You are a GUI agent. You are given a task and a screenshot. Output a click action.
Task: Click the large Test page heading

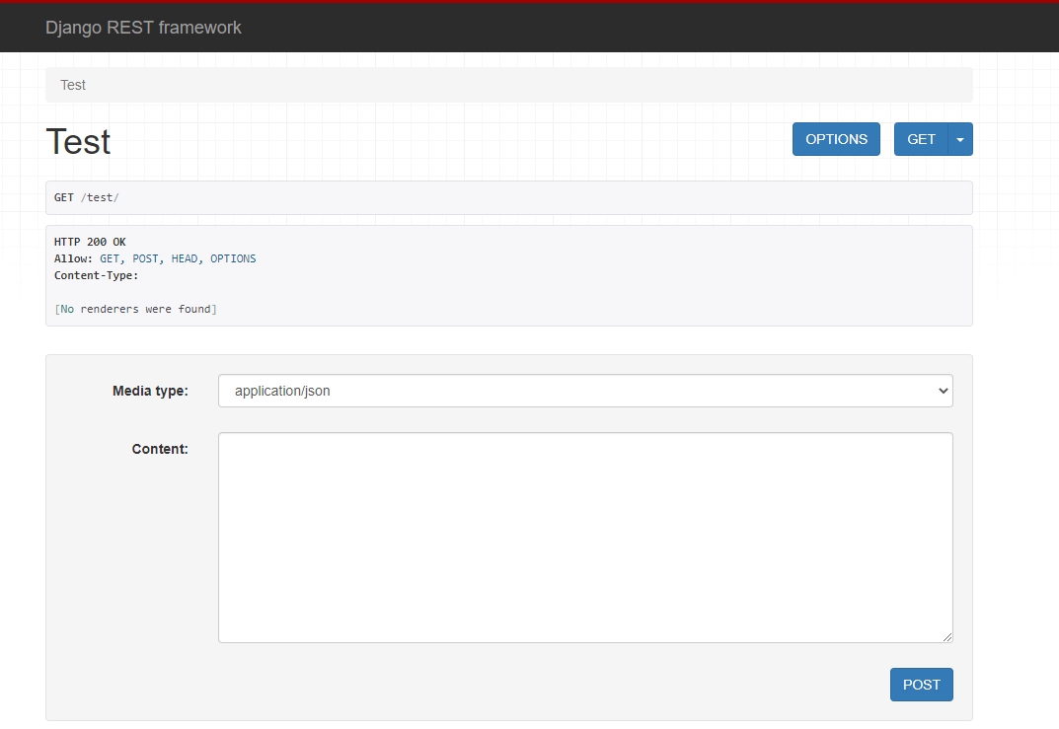pos(78,142)
